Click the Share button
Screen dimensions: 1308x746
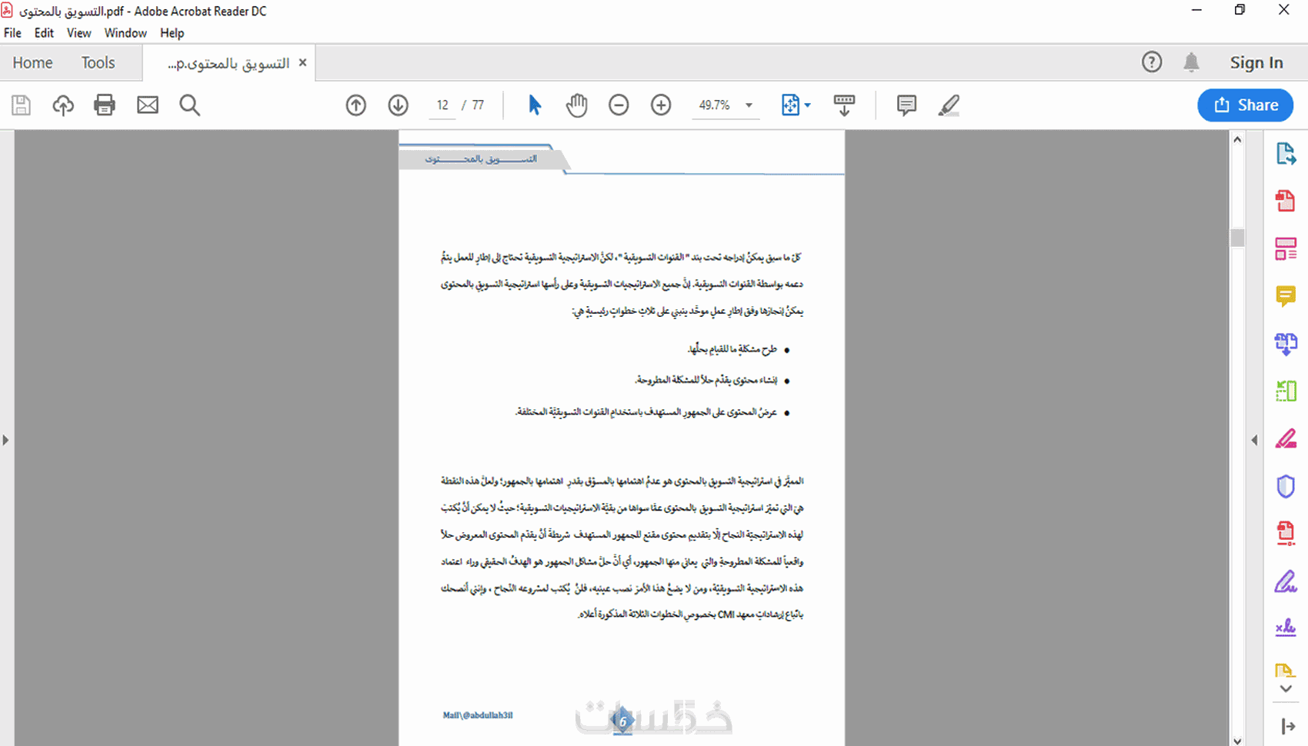(1245, 105)
